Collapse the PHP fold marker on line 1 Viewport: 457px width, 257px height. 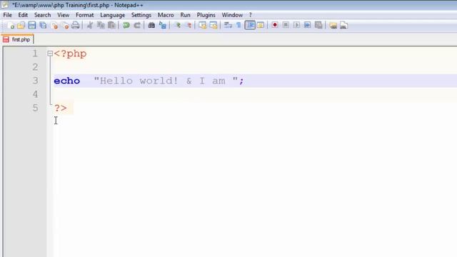click(50, 54)
